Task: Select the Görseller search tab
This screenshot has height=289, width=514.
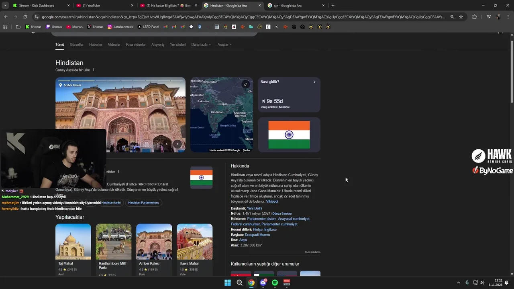Action: click(77, 45)
